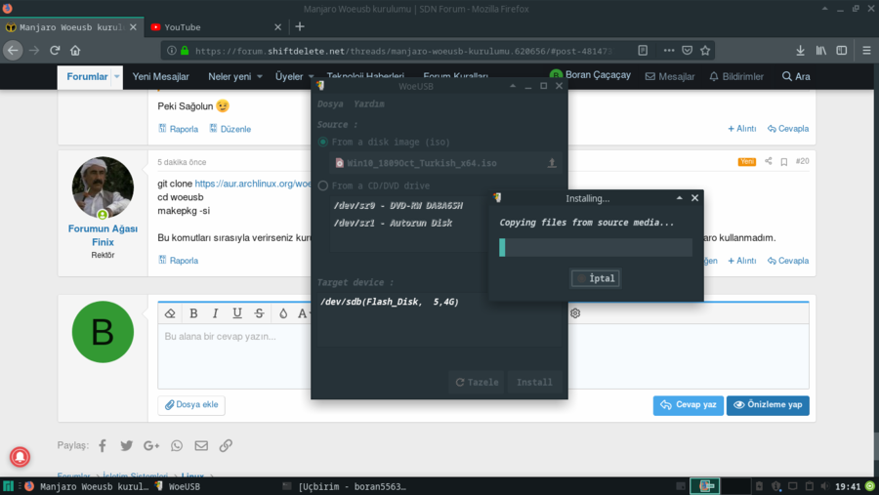The image size is (879, 495).
Task: Share thread on Facebook
Action: coord(103,445)
